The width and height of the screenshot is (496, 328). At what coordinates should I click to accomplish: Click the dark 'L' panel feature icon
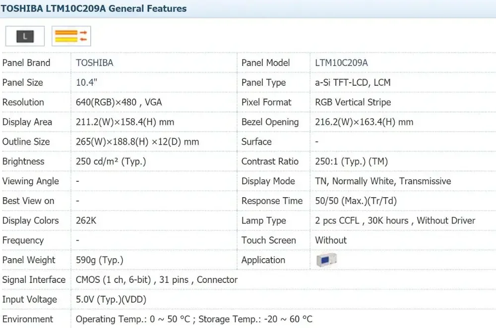coord(25,36)
